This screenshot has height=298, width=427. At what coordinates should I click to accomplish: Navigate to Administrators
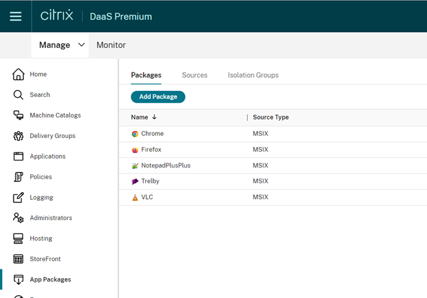coord(51,218)
